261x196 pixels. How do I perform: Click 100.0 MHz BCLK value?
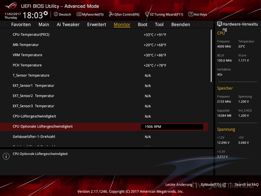[224, 60]
